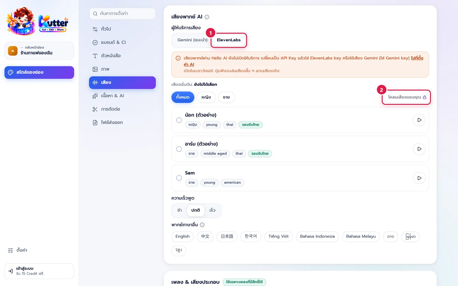Image resolution: width=458 pixels, height=286 pixels.
Task: Open the ภาพ image settings
Action: tap(122, 69)
